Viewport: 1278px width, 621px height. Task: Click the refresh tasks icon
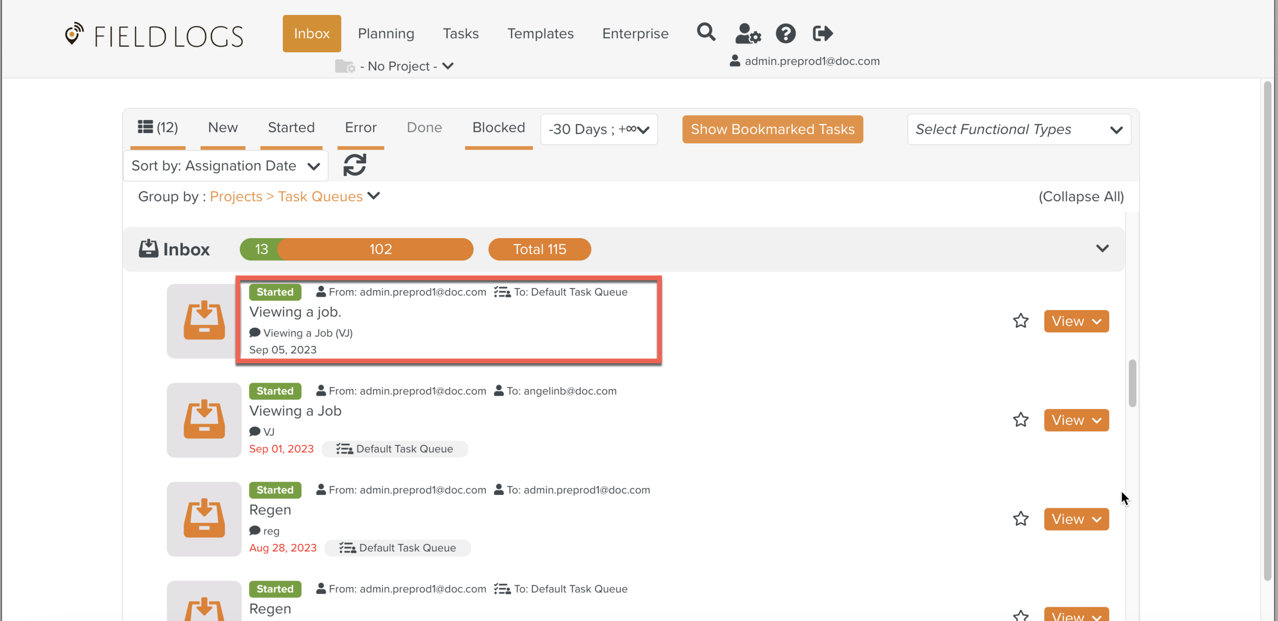click(x=355, y=165)
